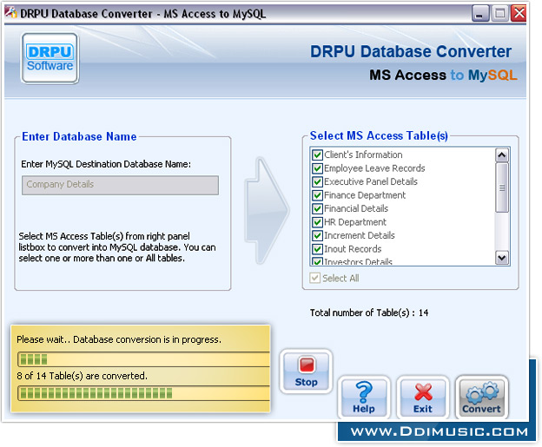Click the table list scroll down arrow

502,258
